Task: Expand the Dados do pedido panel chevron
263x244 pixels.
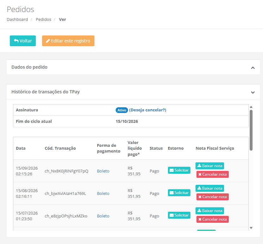Action: tap(253, 68)
